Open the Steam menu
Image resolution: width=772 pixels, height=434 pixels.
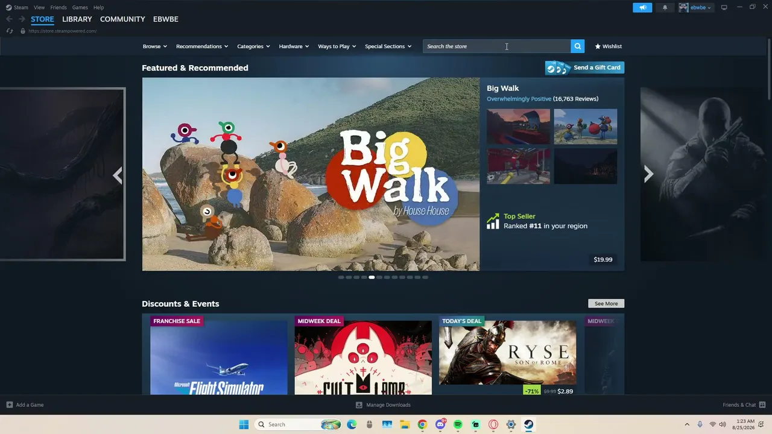[21, 7]
